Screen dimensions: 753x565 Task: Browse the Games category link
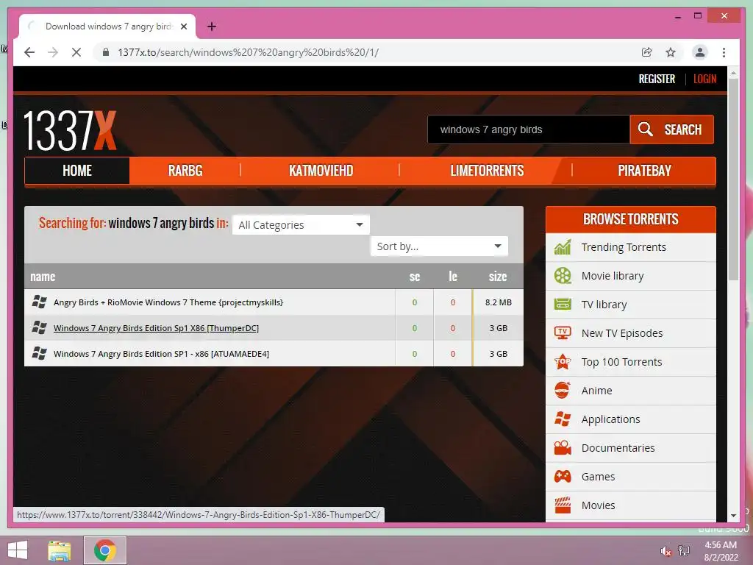pyautogui.click(x=598, y=477)
